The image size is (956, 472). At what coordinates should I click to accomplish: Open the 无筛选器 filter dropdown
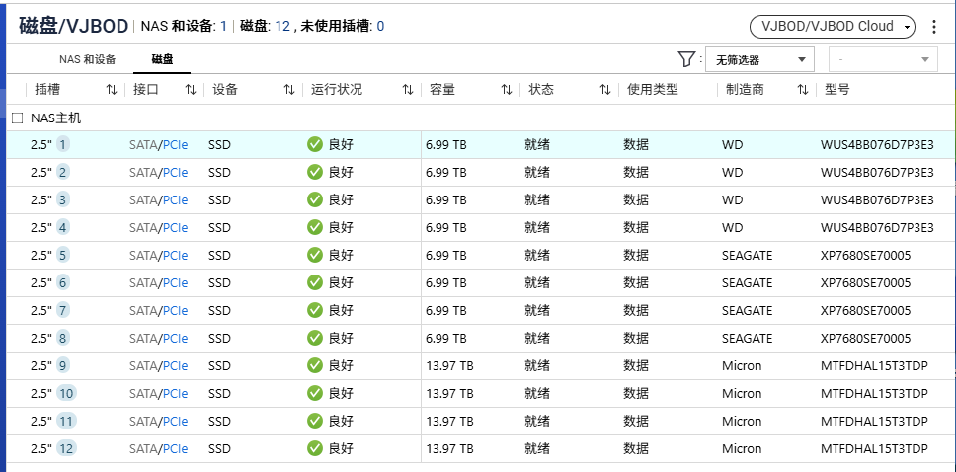click(x=758, y=59)
